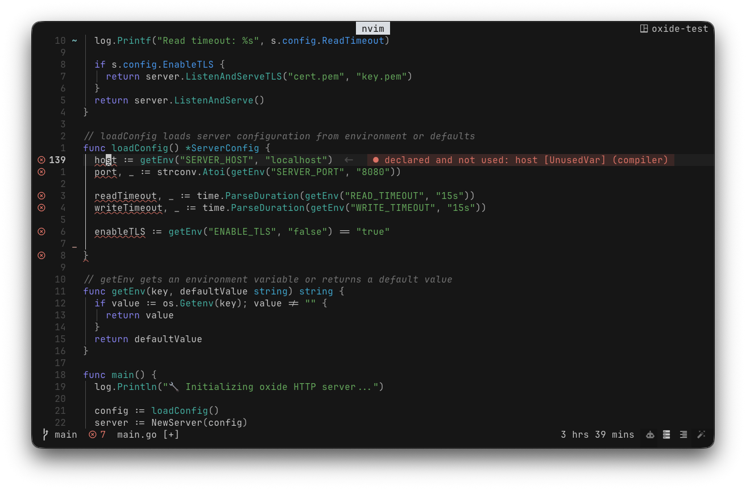Image resolution: width=746 pixels, height=490 pixels.
Task: Click the red dot before the diagnostic message
Action: tap(376, 160)
